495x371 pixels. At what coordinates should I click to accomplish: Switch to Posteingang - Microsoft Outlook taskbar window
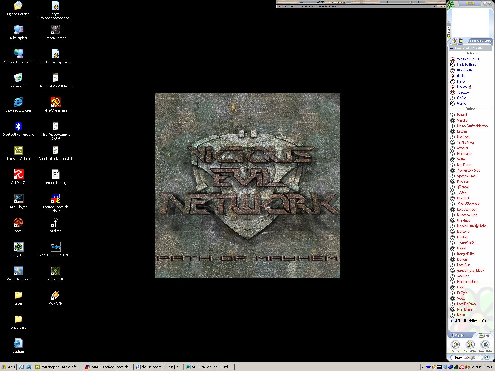click(x=58, y=367)
